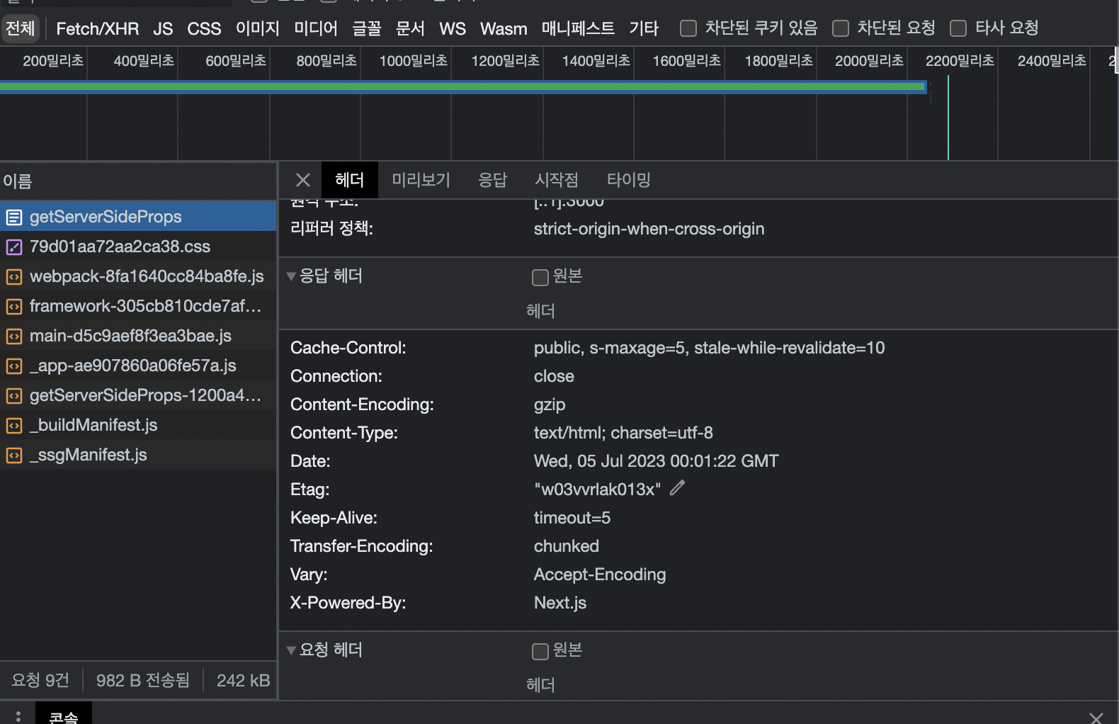Screen dimensions: 1119x724
Task: Click the document icon beside getServerSideProps
Action: pos(14,217)
